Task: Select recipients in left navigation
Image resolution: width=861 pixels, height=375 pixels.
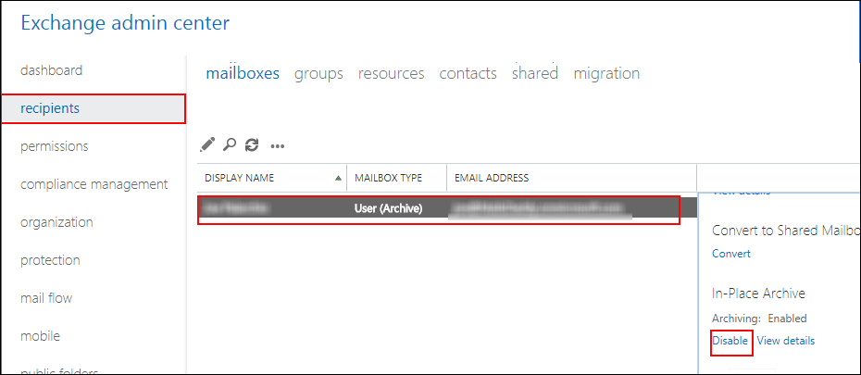Action: tap(94, 108)
